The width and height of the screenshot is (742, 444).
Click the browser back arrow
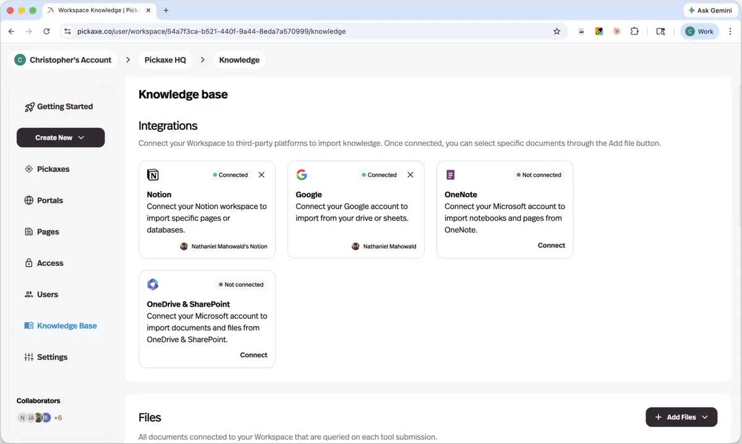click(11, 32)
